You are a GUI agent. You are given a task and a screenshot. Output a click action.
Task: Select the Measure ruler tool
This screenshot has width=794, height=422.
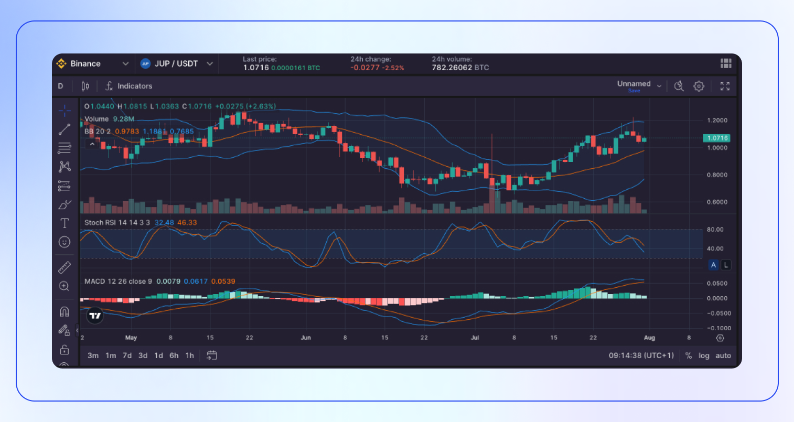[65, 267]
